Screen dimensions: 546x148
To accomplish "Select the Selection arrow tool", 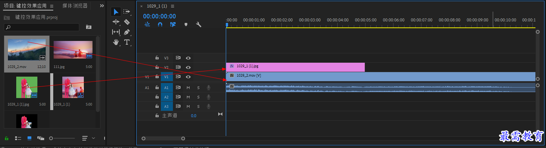I will pos(116,12).
